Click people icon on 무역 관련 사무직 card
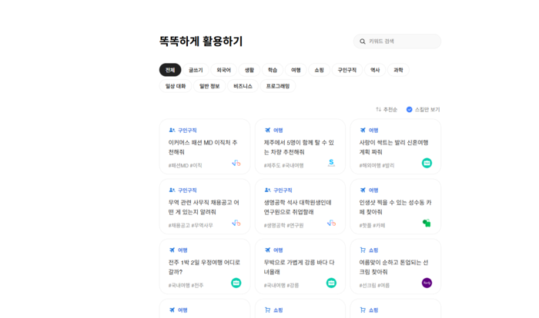 tap(172, 190)
